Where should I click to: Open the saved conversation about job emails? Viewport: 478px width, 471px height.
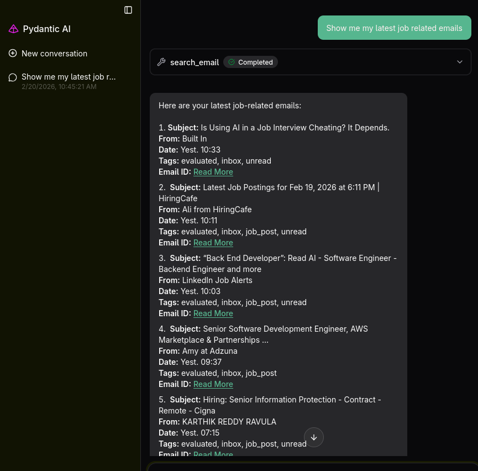pyautogui.click(x=69, y=77)
